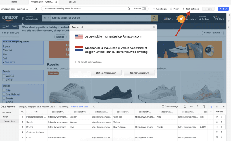Select the Amazon.com : runnin... tab
The width and height of the screenshot is (231, 141).
coord(42,2)
